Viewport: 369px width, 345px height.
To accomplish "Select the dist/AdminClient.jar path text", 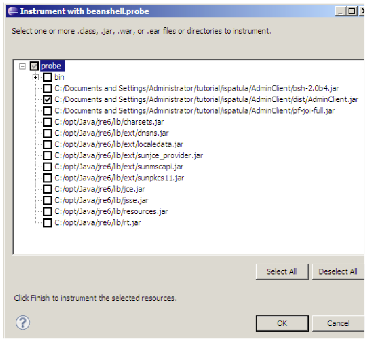I will (x=206, y=100).
